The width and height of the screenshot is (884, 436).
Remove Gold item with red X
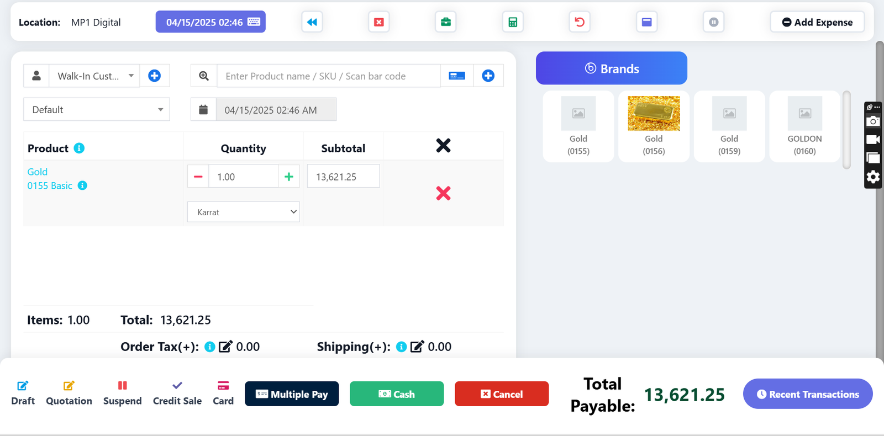click(x=443, y=193)
